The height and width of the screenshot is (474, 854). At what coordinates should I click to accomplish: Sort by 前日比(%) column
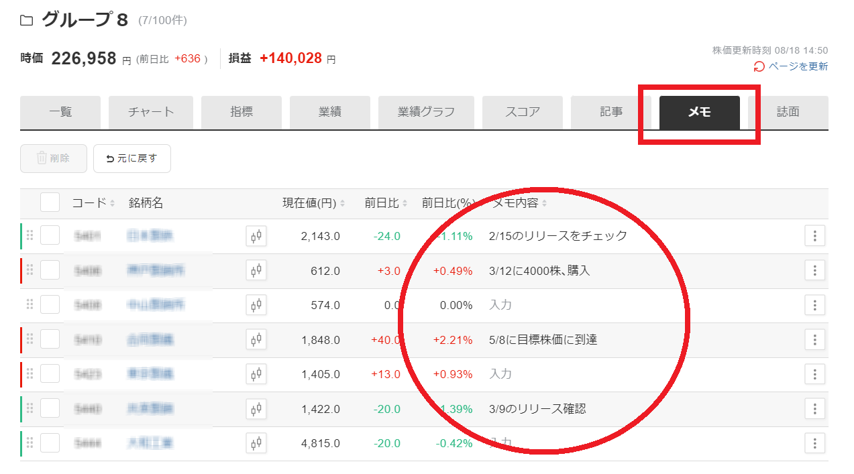coord(451,203)
